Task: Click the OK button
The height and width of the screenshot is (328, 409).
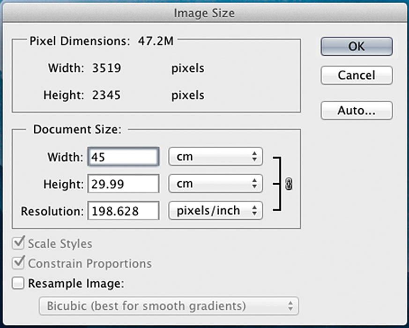Action: [x=357, y=46]
